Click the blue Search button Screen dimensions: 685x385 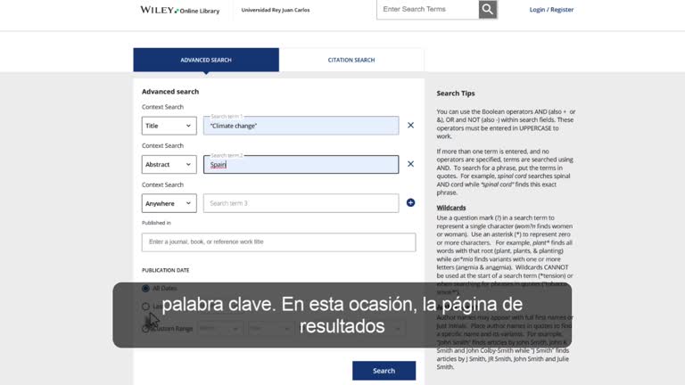coord(384,371)
